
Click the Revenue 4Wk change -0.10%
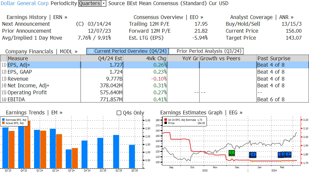coord(159,79)
